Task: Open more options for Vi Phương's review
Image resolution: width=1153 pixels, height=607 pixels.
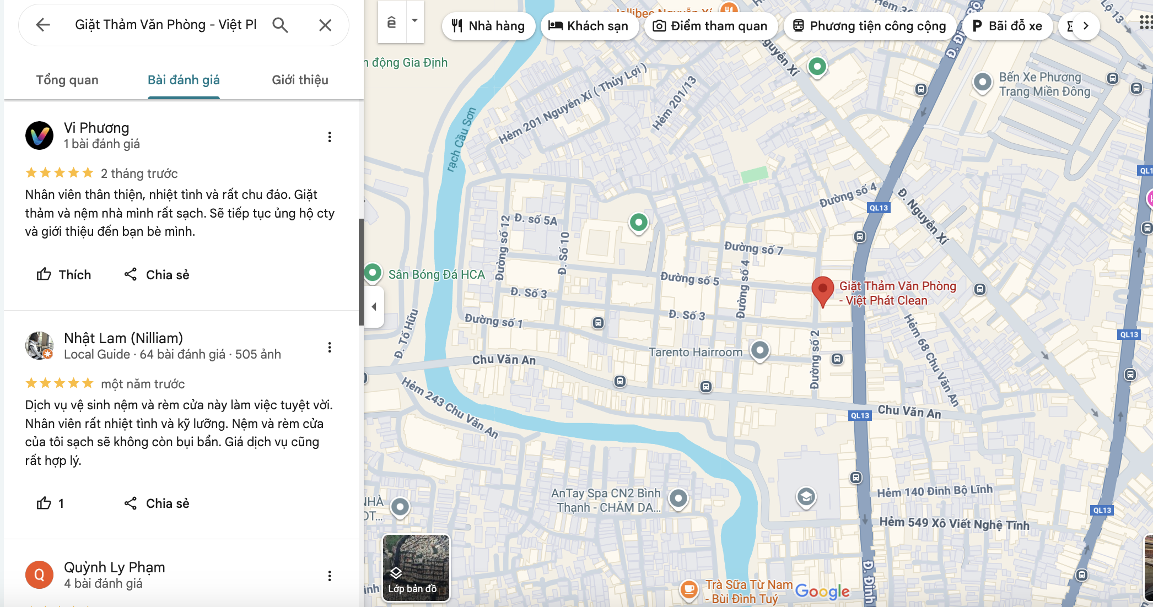Action: (x=330, y=137)
